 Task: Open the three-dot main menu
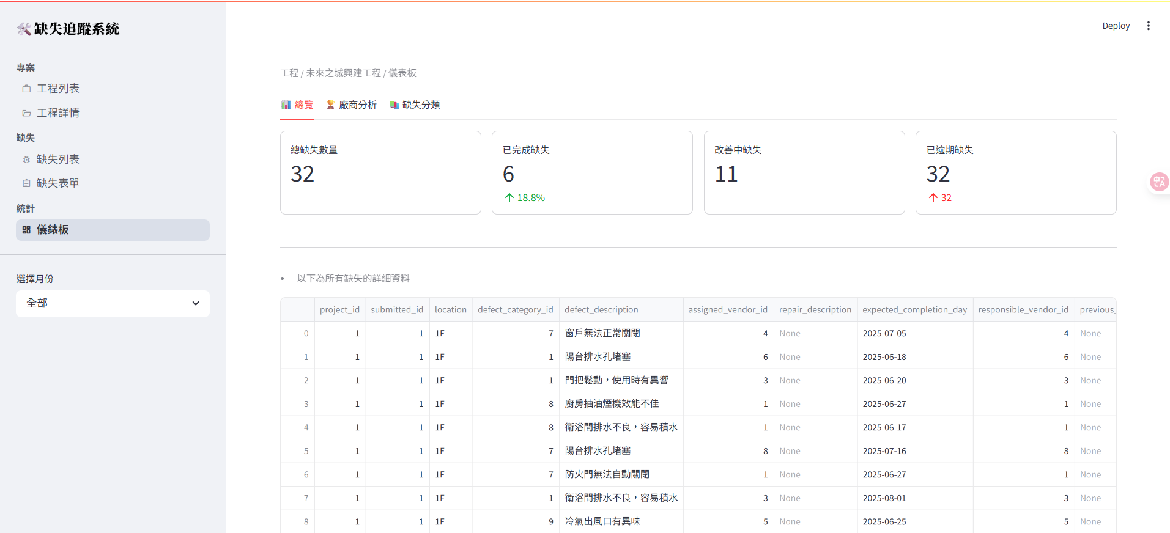[x=1148, y=26]
